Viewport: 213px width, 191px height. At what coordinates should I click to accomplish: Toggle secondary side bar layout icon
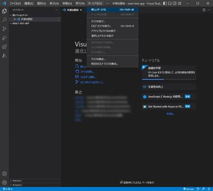click(175, 3)
